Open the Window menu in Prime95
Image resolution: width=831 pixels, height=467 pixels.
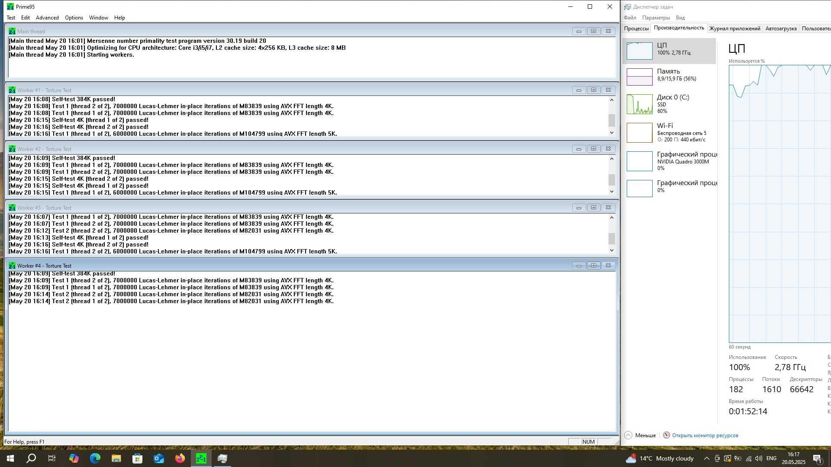(x=99, y=18)
